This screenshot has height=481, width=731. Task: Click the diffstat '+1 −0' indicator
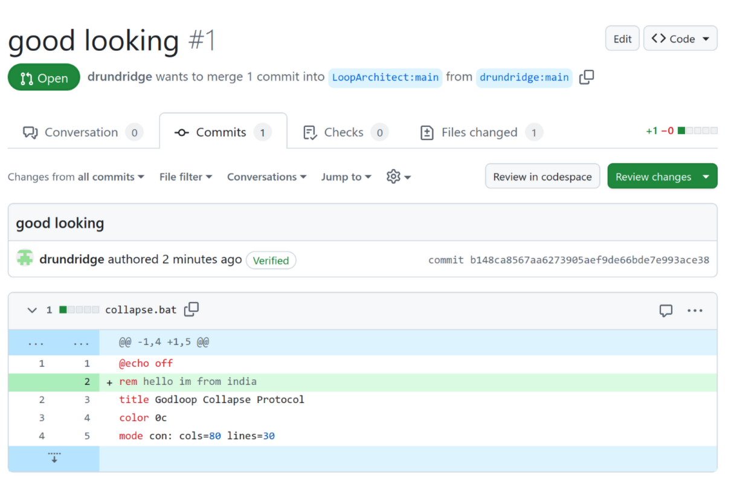tap(681, 131)
